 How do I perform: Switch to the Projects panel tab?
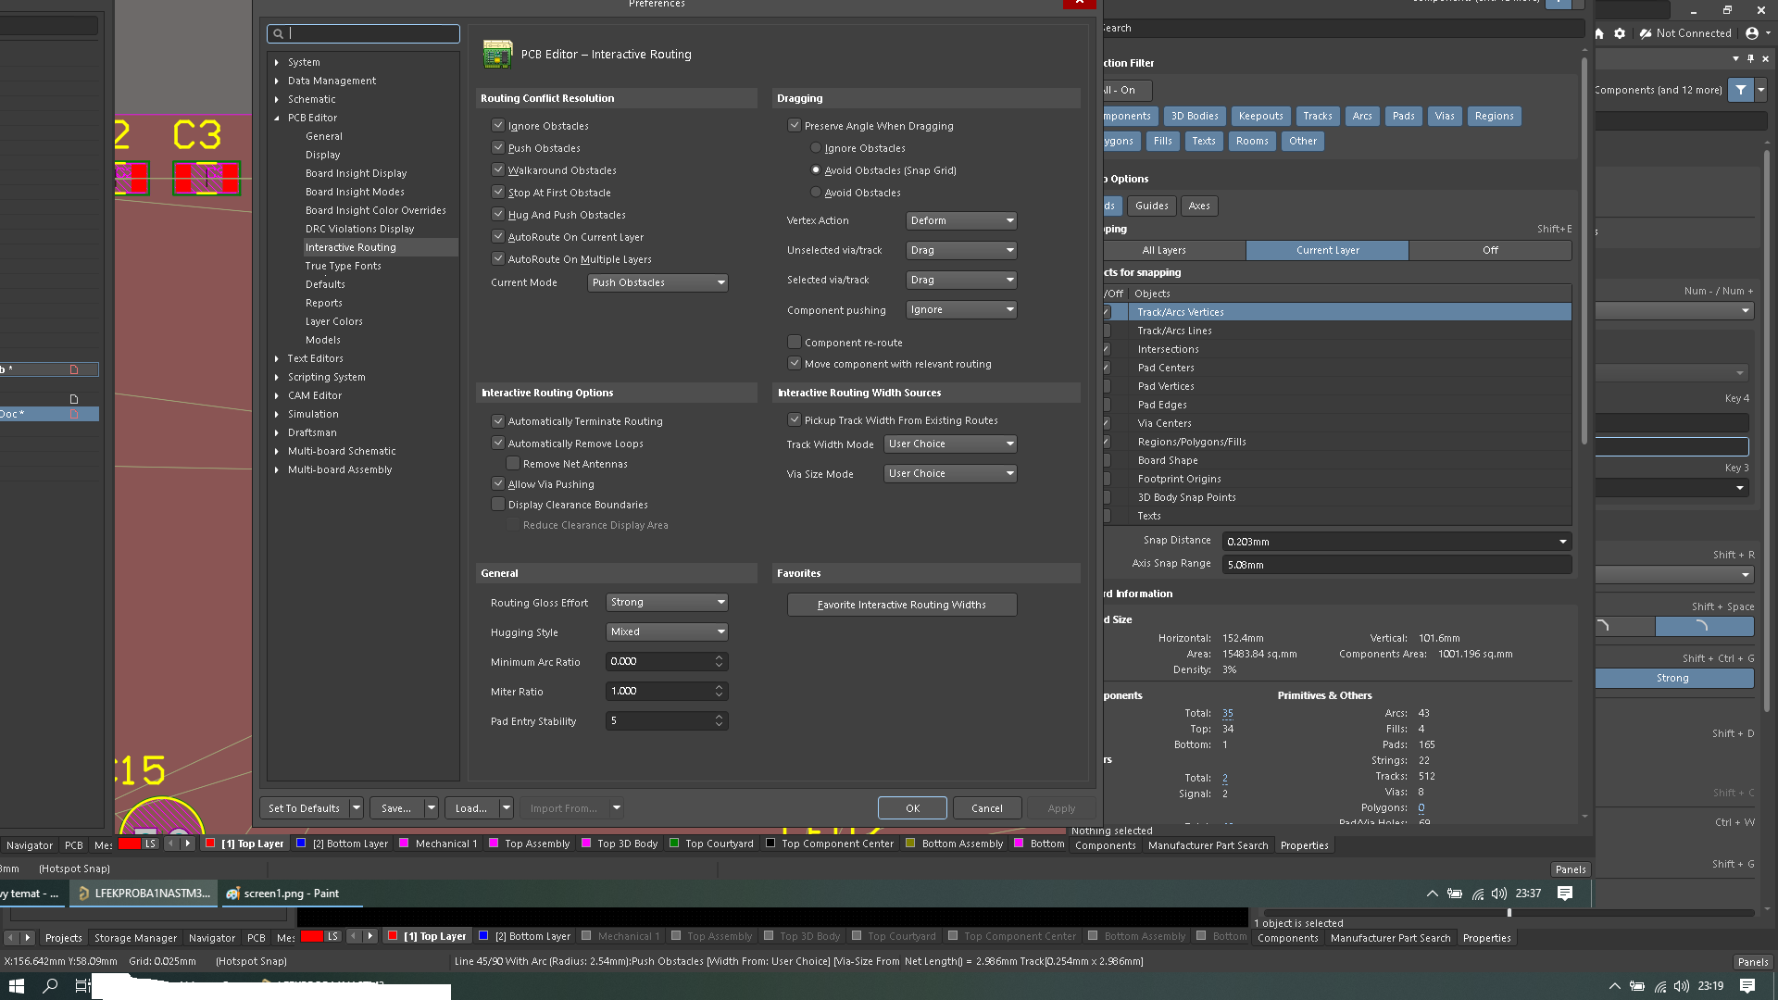pos(63,938)
